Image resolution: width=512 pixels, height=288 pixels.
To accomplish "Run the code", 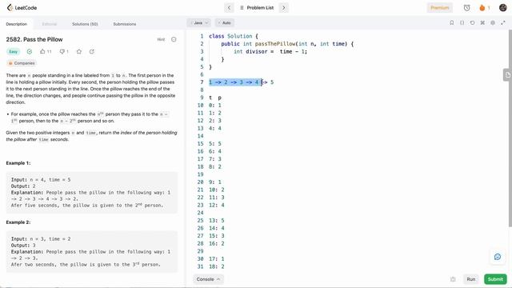I will tap(471, 279).
